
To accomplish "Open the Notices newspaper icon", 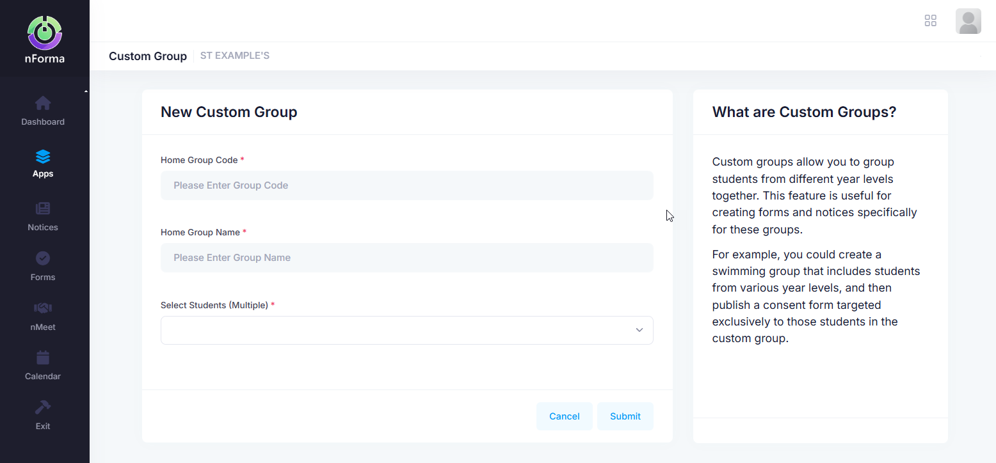I will tap(43, 208).
